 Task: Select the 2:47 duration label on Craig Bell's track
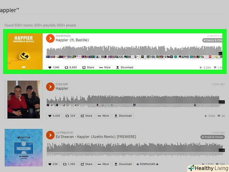pyautogui.click(x=221, y=102)
